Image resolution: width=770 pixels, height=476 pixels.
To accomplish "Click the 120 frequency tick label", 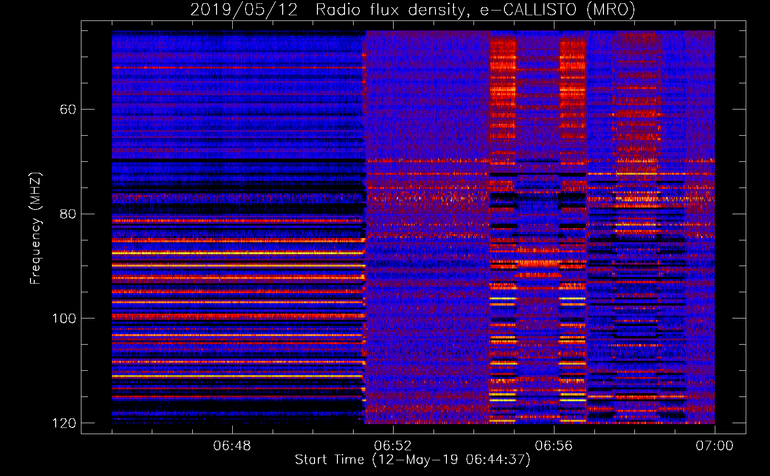I will (64, 423).
